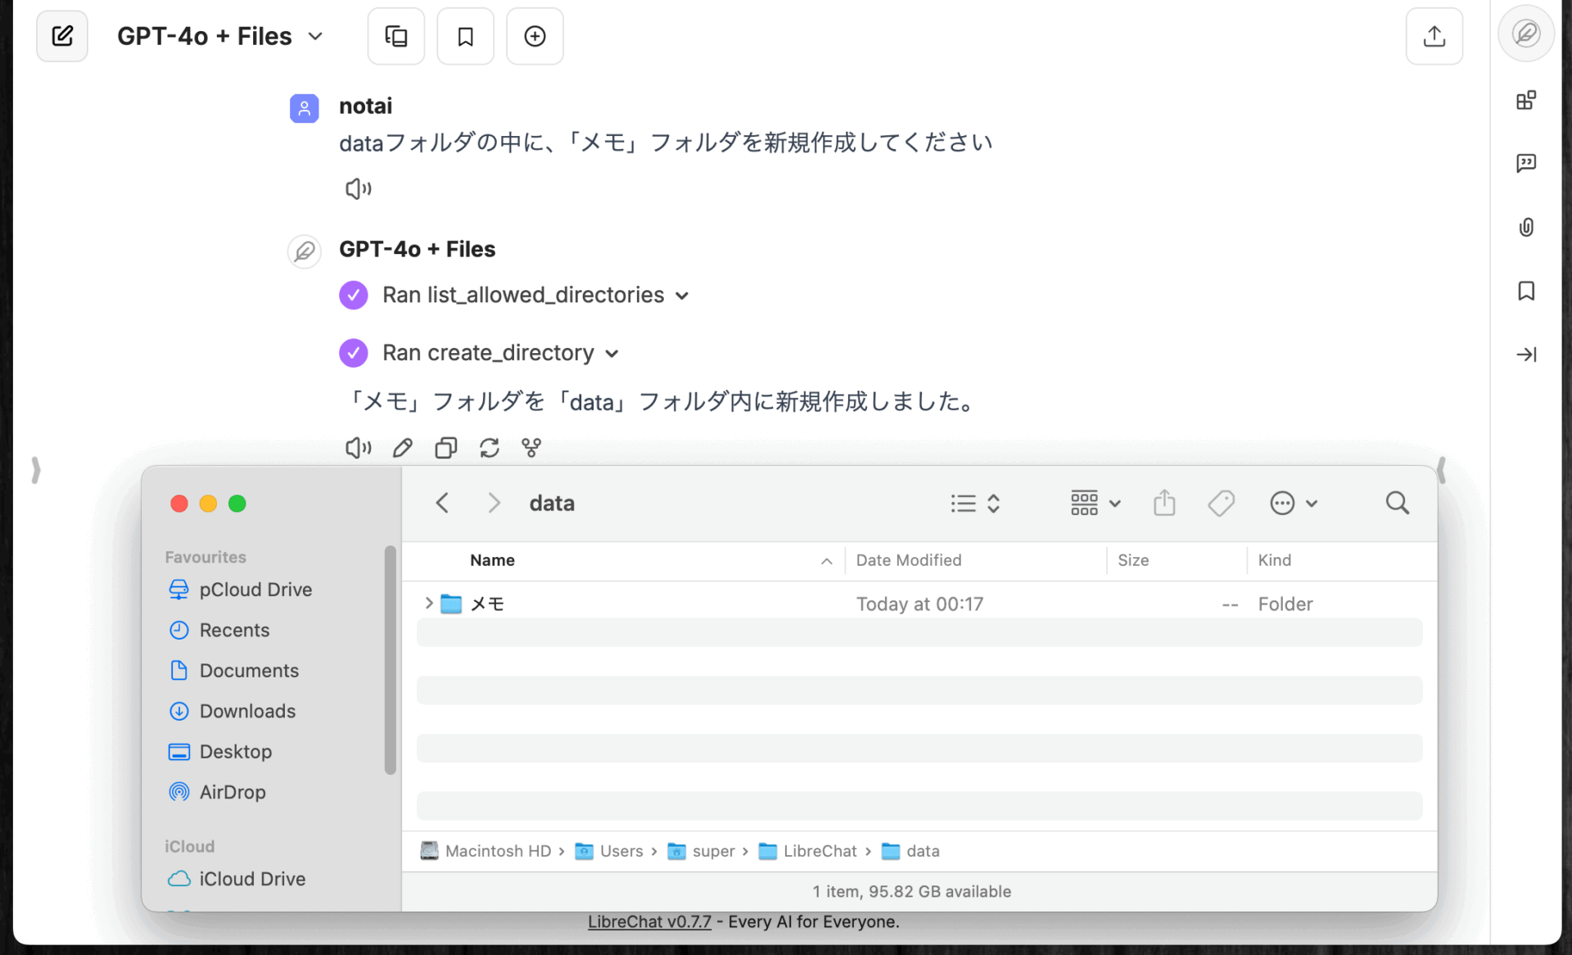
Task: Click the circled plus icon in header
Action: [x=535, y=36]
